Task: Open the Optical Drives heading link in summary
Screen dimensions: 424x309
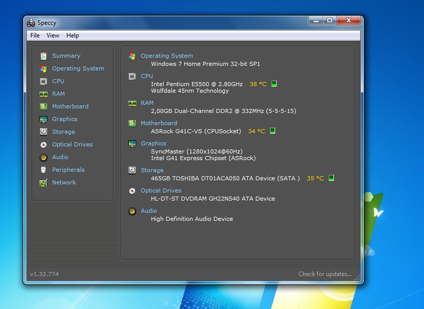Action: 161,190
